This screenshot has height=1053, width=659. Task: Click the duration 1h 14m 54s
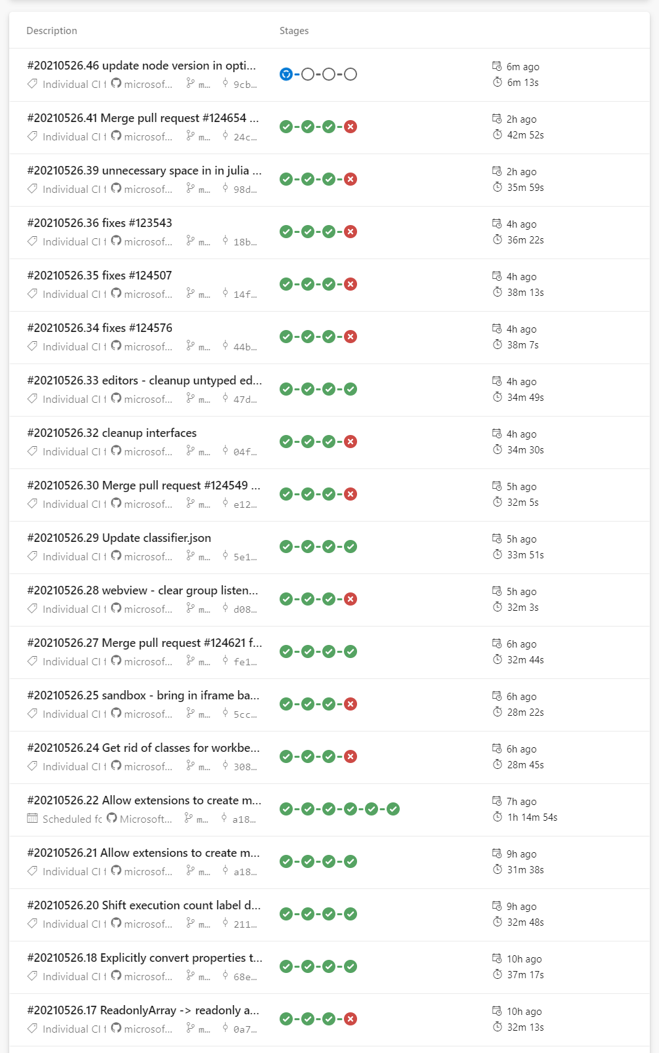pyautogui.click(x=532, y=817)
